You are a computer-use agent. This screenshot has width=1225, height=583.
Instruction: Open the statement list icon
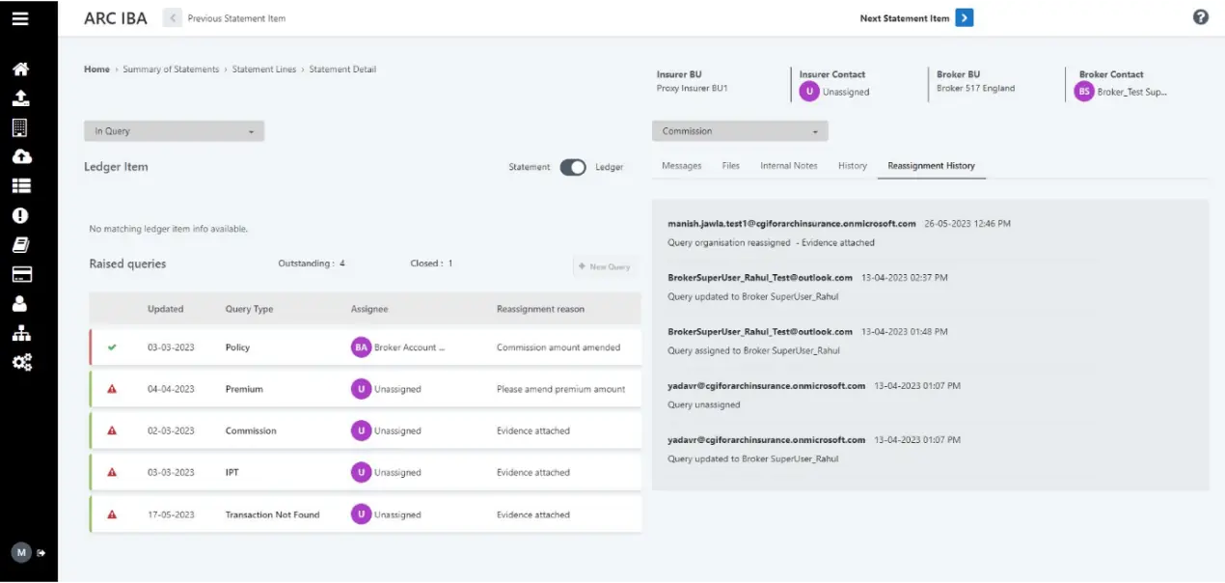pos(21,183)
